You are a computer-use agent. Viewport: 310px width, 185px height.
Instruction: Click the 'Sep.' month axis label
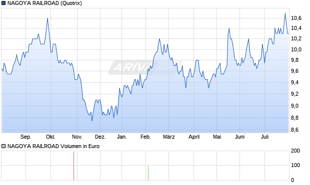point(26,137)
